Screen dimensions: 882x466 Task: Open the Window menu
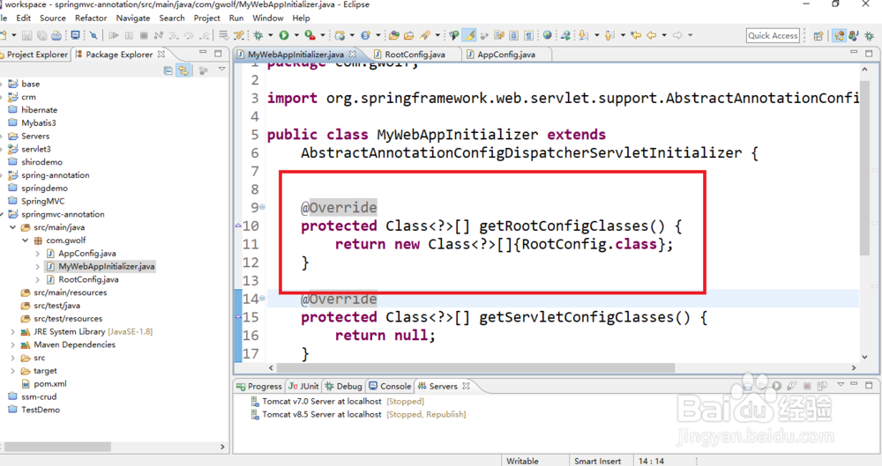[x=268, y=18]
